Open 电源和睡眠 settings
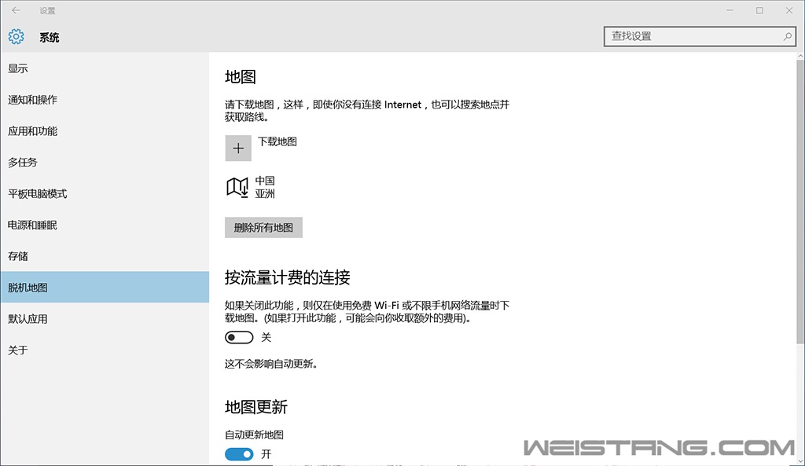Viewport: 805px width, 466px height. [x=32, y=225]
